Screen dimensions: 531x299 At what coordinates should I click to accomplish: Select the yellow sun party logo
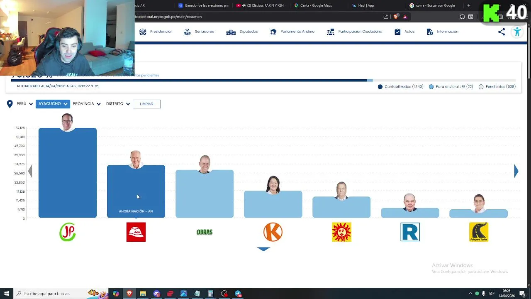click(341, 232)
